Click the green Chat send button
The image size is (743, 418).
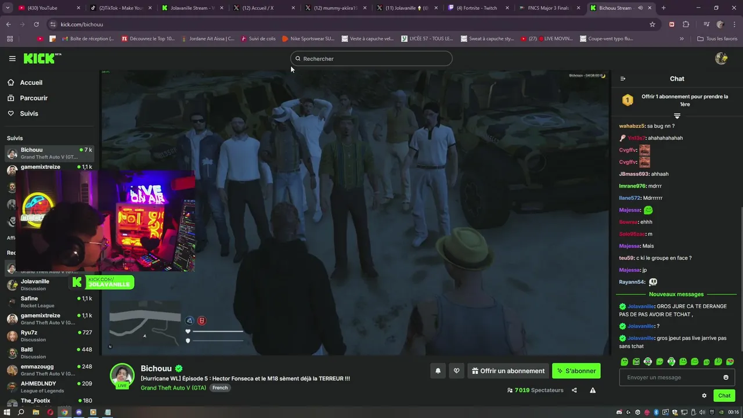(x=724, y=396)
